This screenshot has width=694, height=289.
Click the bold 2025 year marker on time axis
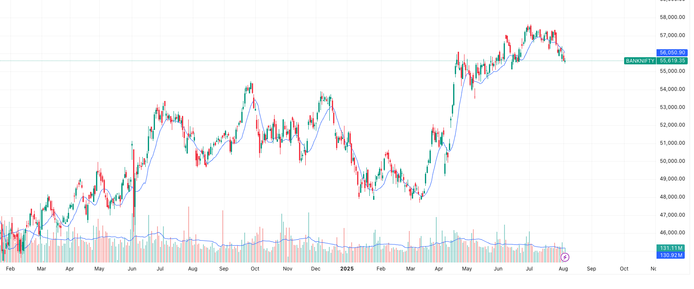tap(347, 269)
